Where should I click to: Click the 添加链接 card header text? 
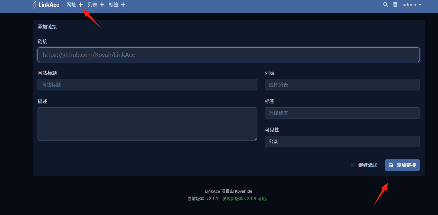pyautogui.click(x=47, y=27)
